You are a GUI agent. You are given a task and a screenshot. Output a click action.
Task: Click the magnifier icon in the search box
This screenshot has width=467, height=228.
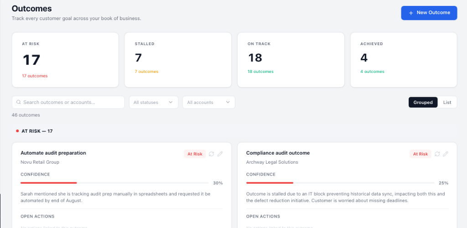pyautogui.click(x=18, y=102)
